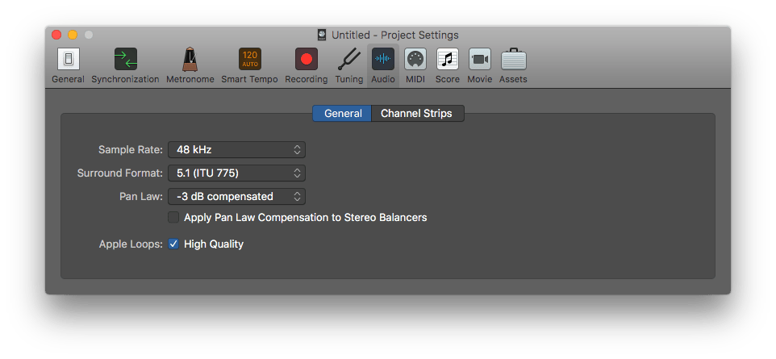Screen dimensions: 776x359
Task: Open the Surround Format dropdown
Action: click(x=236, y=173)
